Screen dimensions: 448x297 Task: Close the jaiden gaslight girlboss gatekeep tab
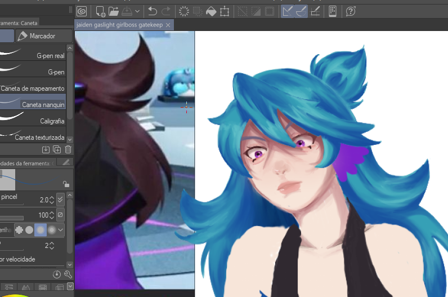[168, 25]
